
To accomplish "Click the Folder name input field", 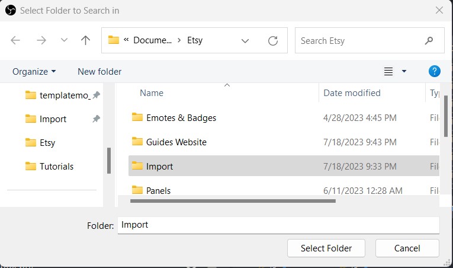I will pos(278,225).
